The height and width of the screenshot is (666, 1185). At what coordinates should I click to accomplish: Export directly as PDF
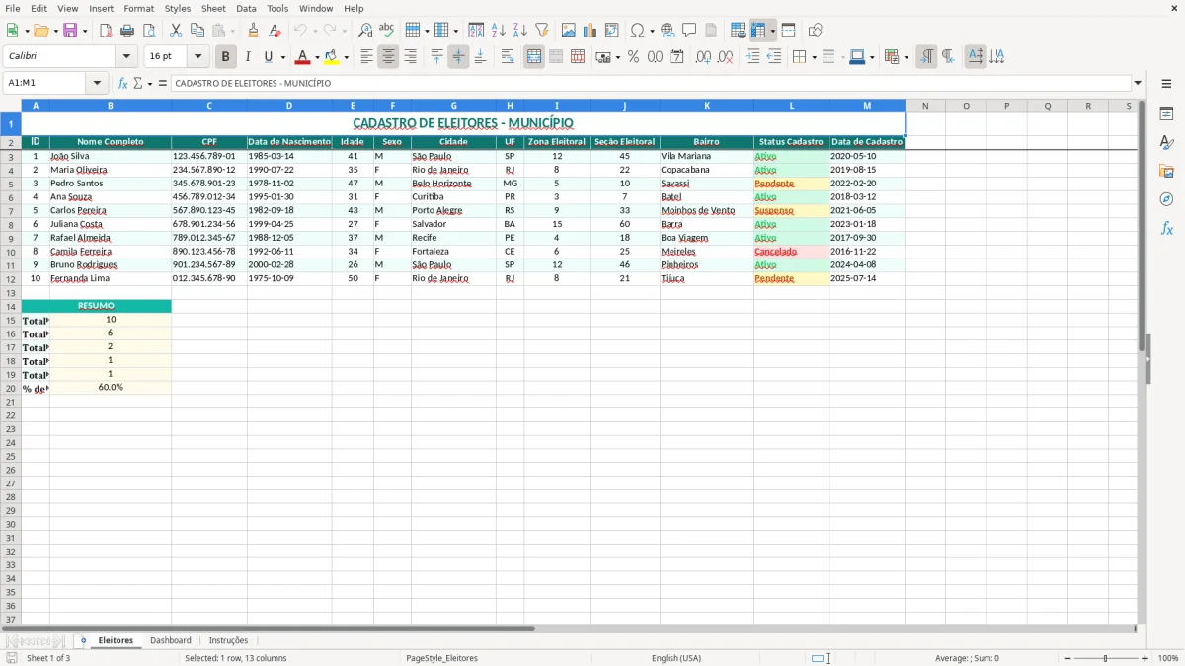click(106, 31)
